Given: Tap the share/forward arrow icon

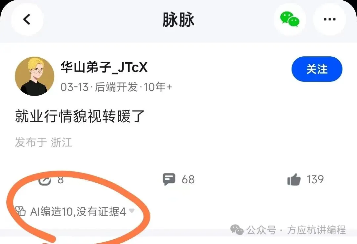Looking at the screenshot, I should [45, 180].
